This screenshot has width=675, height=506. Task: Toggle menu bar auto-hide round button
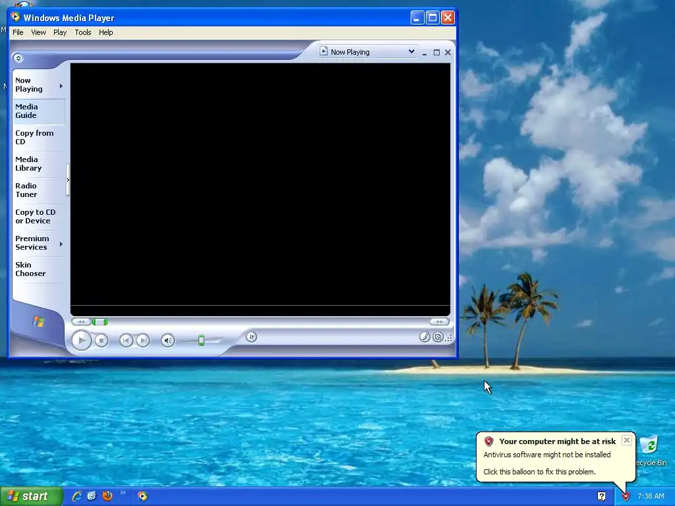pyautogui.click(x=18, y=58)
